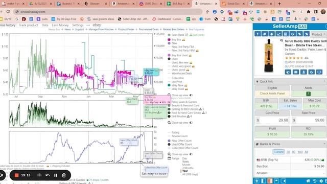Open the gear settings icon in SellerAmp footer

(321, 181)
